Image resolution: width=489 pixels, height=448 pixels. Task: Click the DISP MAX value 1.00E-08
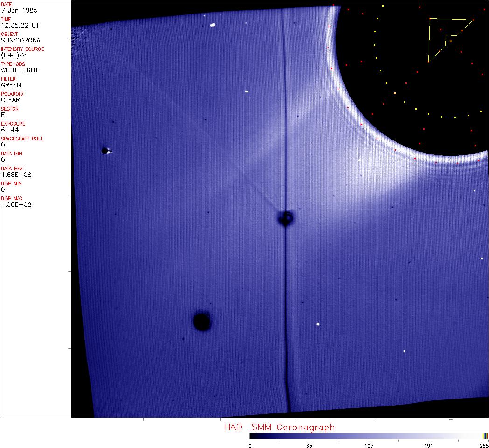(16, 204)
